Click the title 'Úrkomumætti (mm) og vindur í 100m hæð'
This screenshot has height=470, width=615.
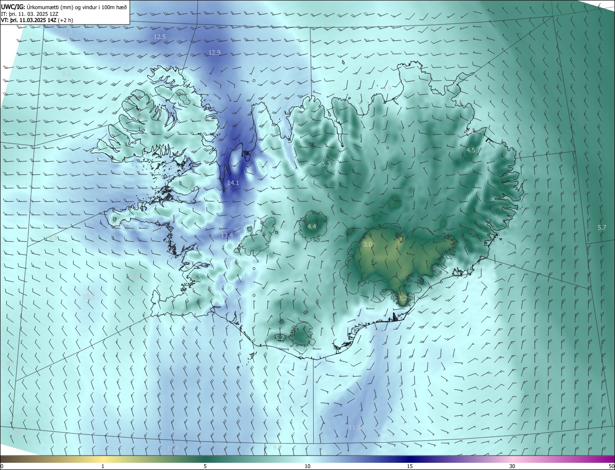coord(76,6)
